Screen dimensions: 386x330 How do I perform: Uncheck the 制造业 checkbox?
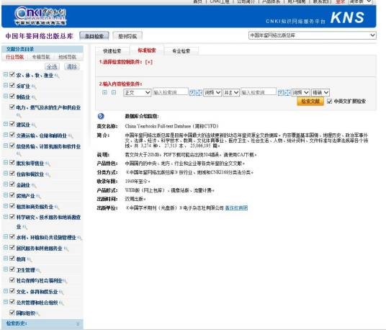(12, 96)
